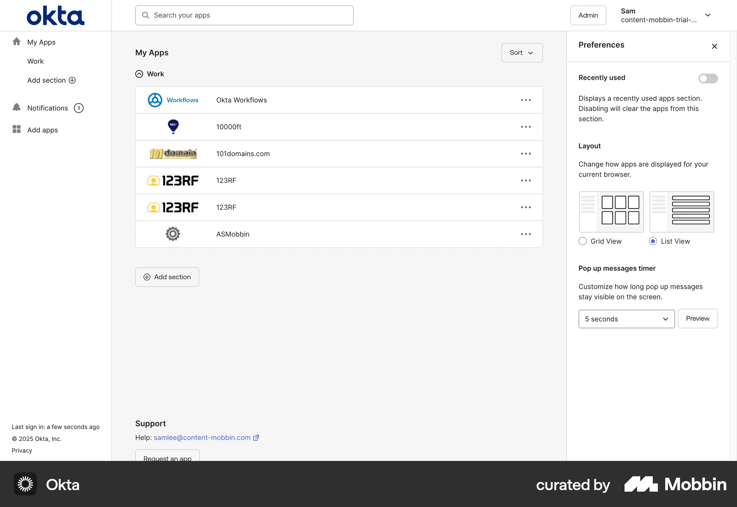Open the Okta Workflows app icon
Viewport: 737px width, 507px height.
pos(155,100)
